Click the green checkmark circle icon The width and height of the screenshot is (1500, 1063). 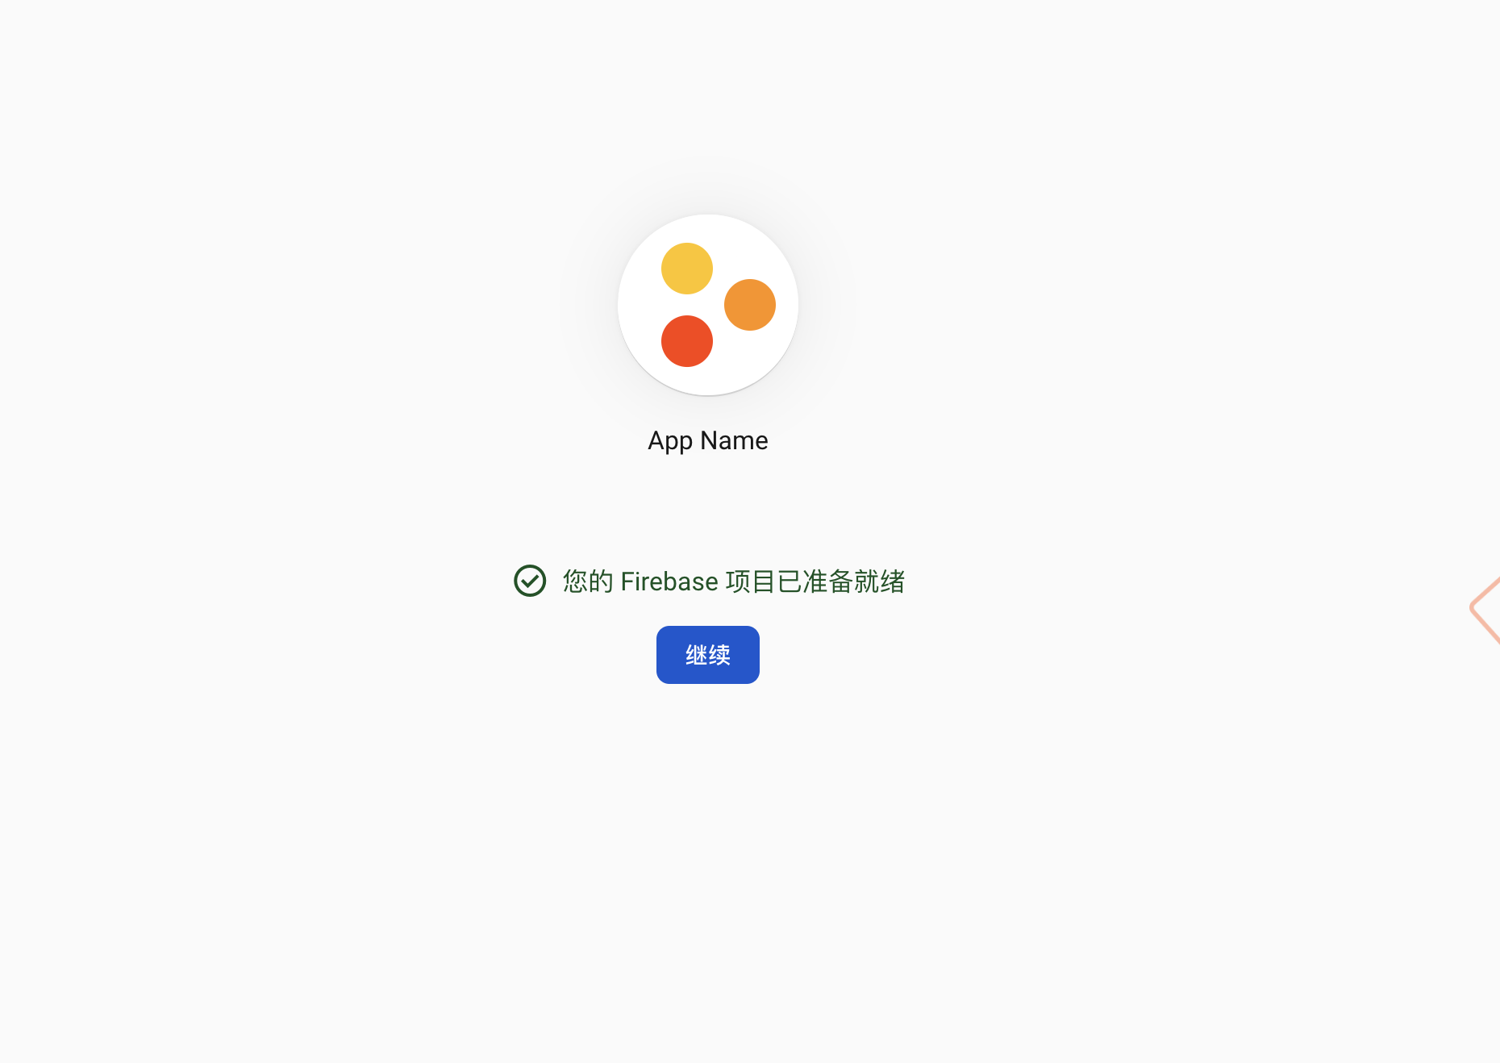click(x=530, y=581)
